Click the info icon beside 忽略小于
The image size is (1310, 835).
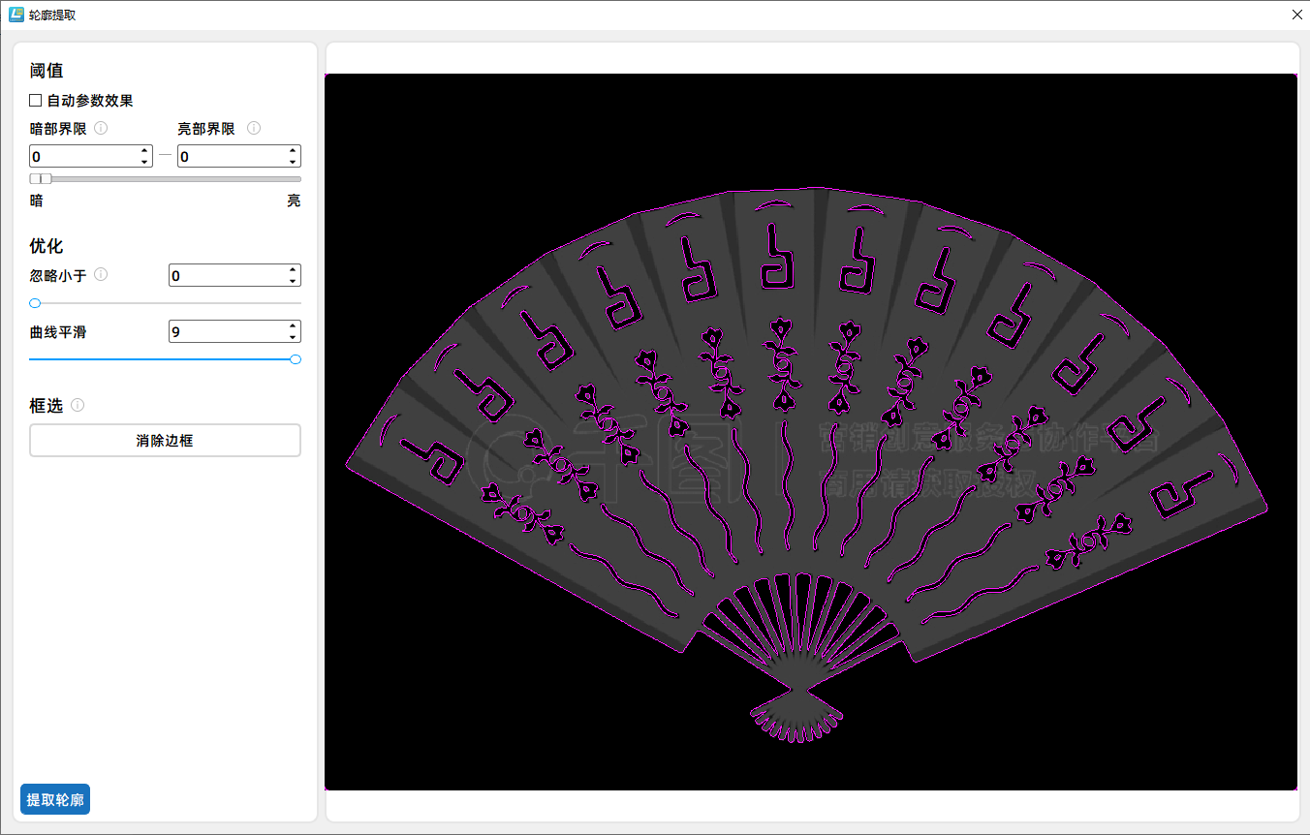pyautogui.click(x=101, y=275)
